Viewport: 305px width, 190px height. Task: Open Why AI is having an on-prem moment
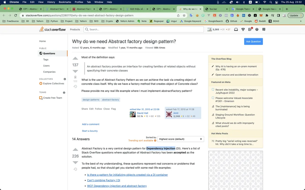pos(236,68)
